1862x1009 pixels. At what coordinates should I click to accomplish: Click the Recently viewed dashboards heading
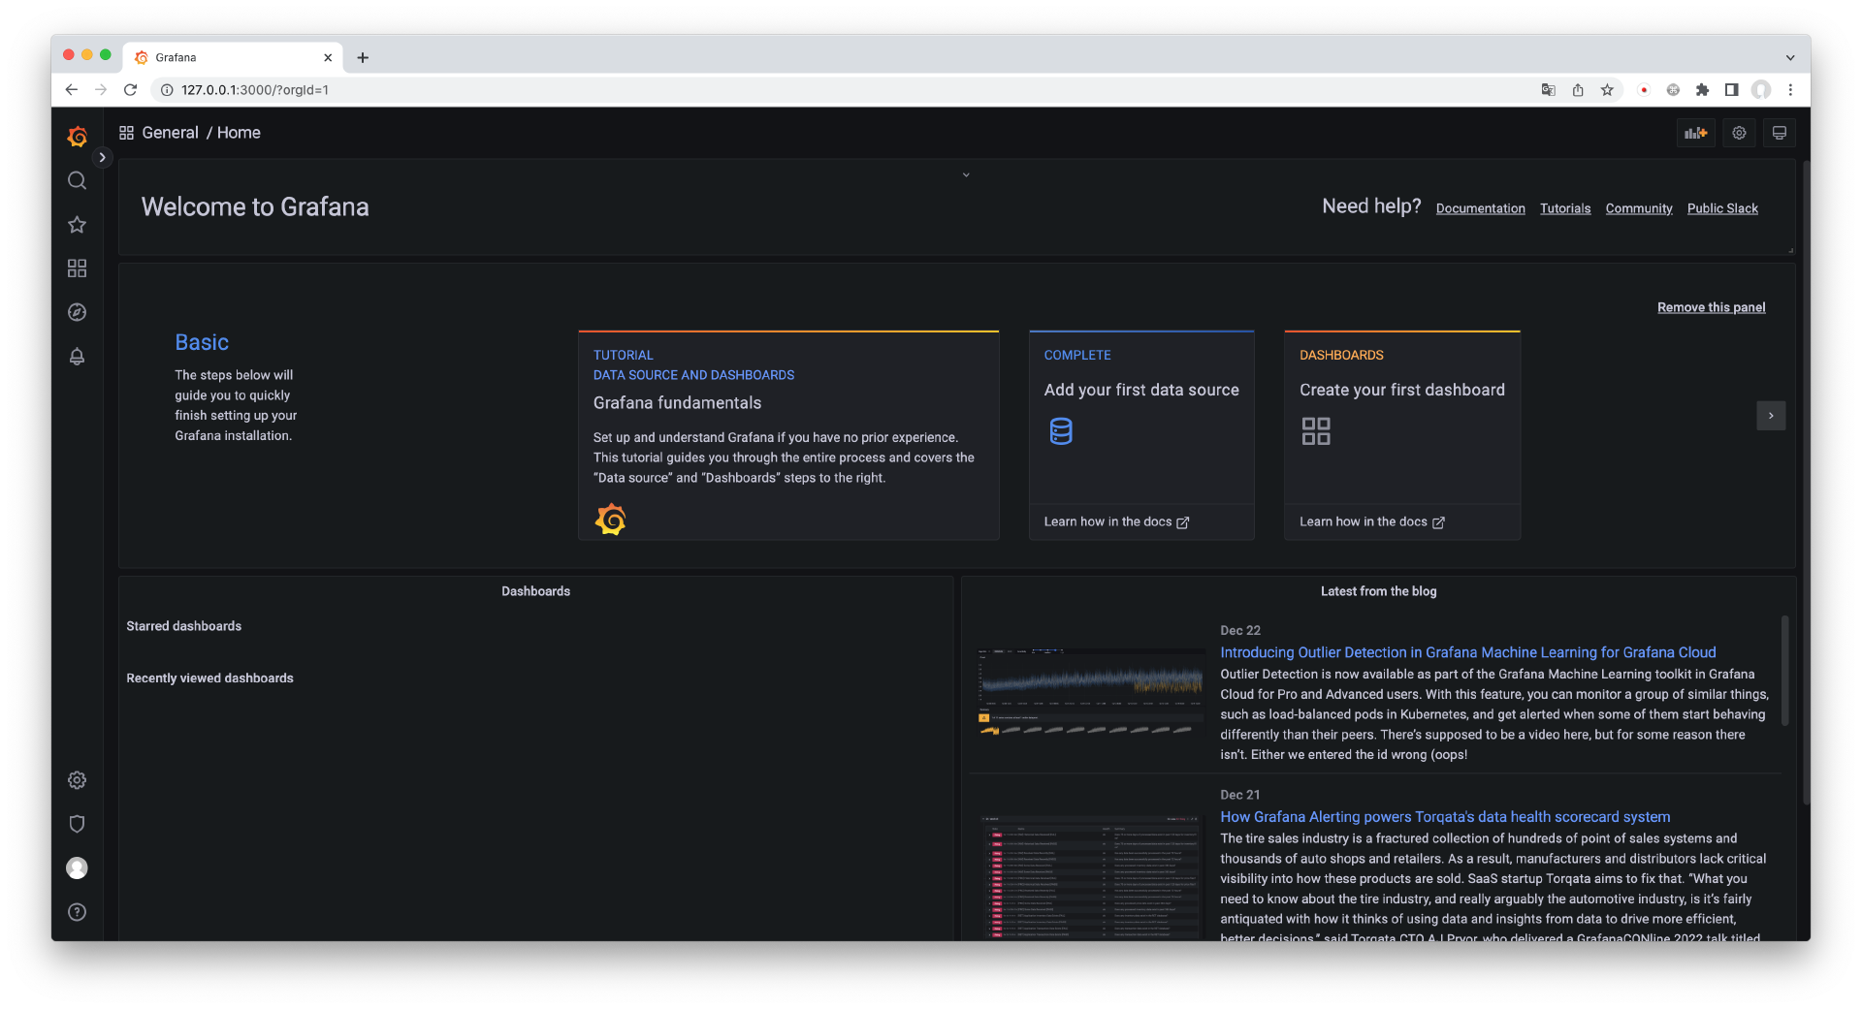tap(209, 678)
